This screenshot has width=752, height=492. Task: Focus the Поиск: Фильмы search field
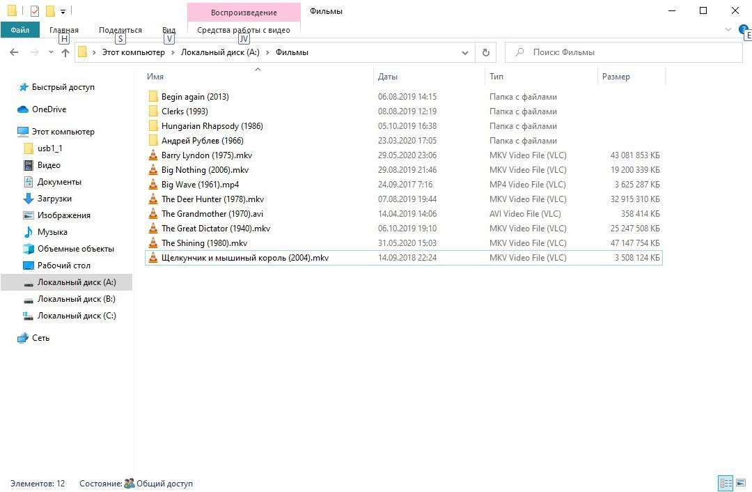coord(623,52)
